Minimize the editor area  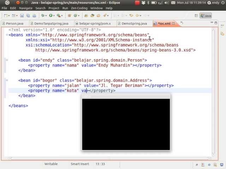[x=212, y=23]
